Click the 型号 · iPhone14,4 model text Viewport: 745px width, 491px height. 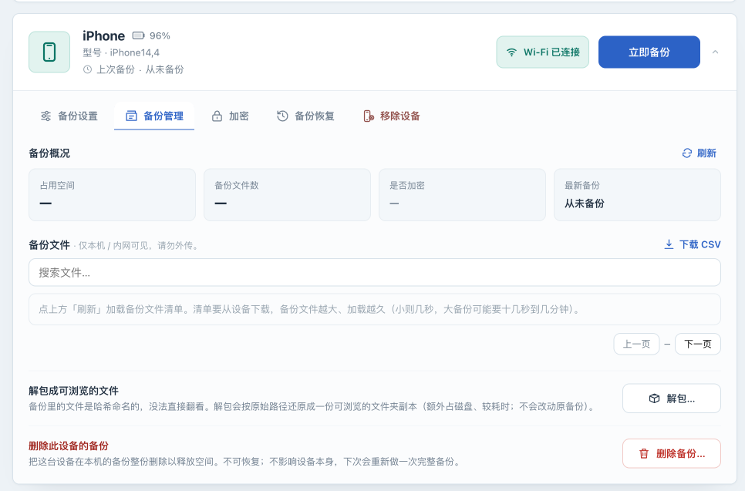121,52
